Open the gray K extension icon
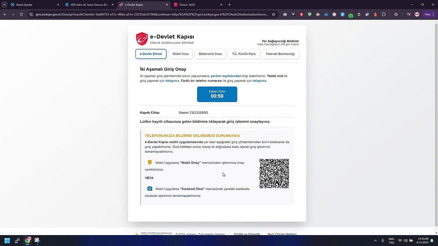This screenshot has height=246, width=438. click(x=334, y=14)
